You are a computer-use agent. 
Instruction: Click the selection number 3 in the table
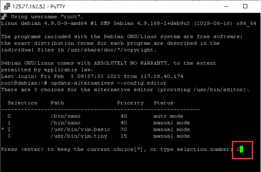(9, 136)
